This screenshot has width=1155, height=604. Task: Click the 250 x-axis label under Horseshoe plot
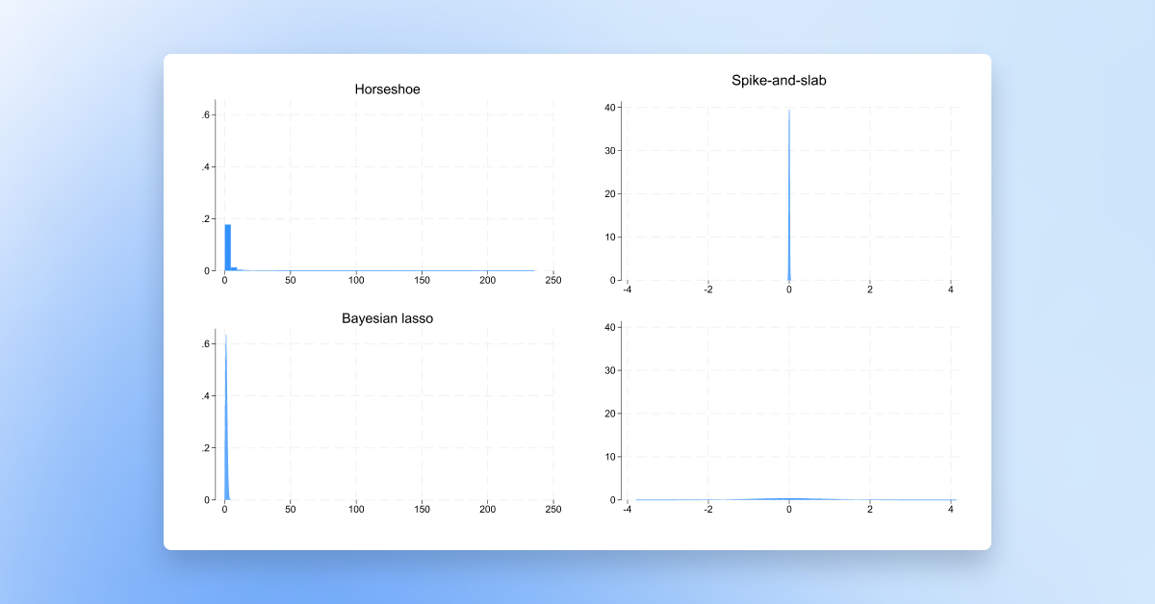[553, 280]
